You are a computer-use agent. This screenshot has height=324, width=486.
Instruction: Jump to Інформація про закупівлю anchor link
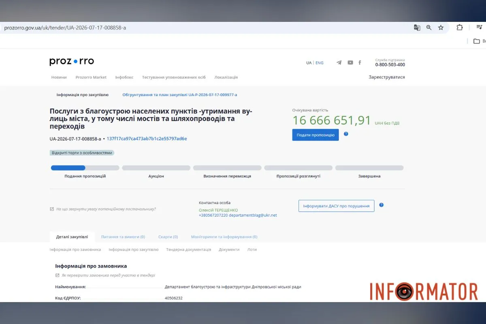coord(134,249)
